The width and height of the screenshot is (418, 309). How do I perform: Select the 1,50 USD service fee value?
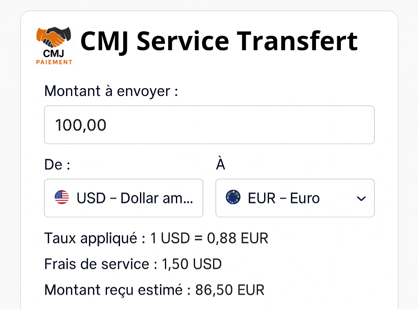(x=191, y=264)
